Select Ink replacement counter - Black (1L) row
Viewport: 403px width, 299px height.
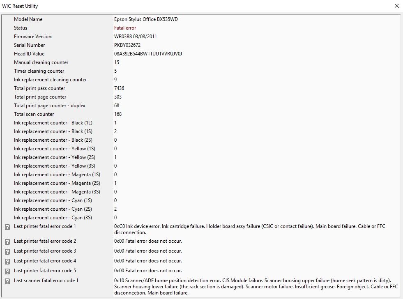pos(200,123)
